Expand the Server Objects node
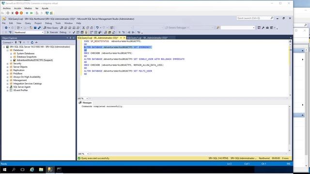 [8, 67]
